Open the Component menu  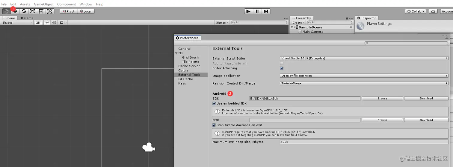[67, 4]
